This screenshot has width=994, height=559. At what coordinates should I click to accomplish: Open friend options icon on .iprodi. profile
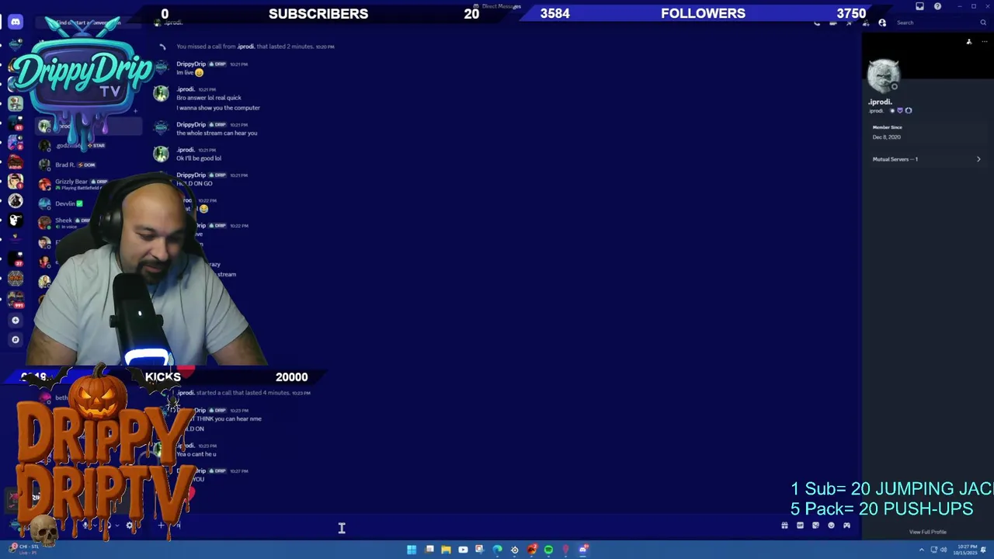[968, 41]
